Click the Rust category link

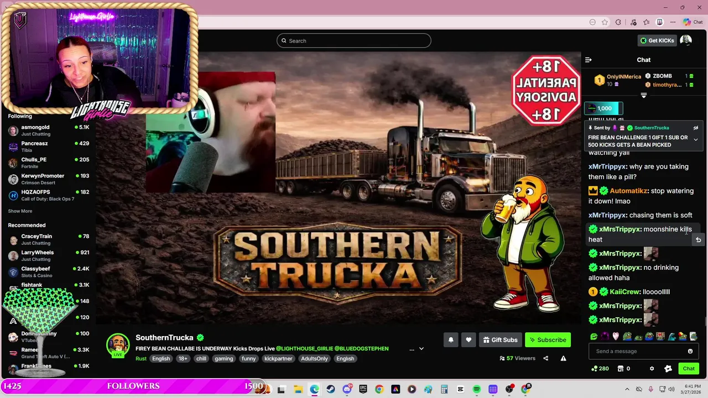coord(141,358)
